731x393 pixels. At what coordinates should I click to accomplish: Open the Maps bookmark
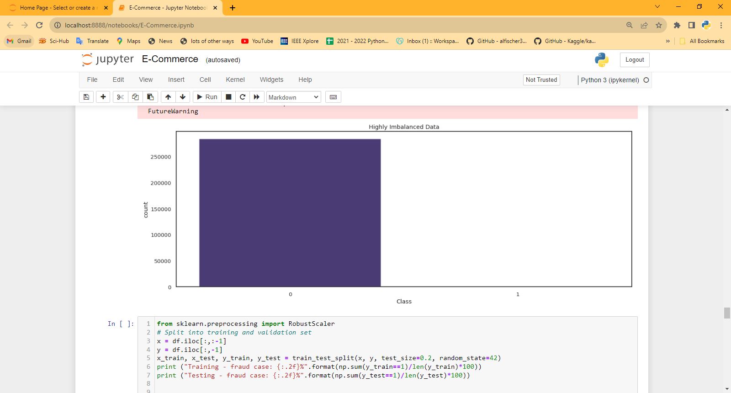[128, 41]
